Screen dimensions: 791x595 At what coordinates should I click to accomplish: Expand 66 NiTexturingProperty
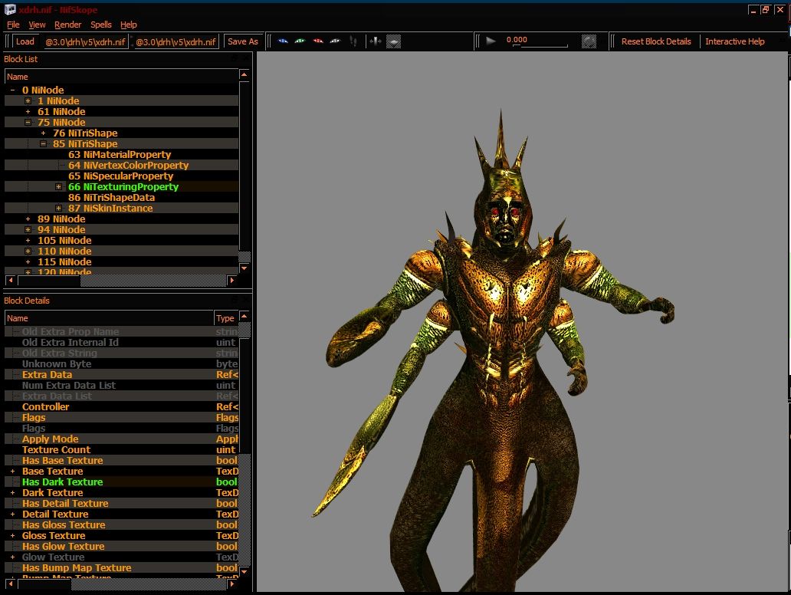click(58, 187)
